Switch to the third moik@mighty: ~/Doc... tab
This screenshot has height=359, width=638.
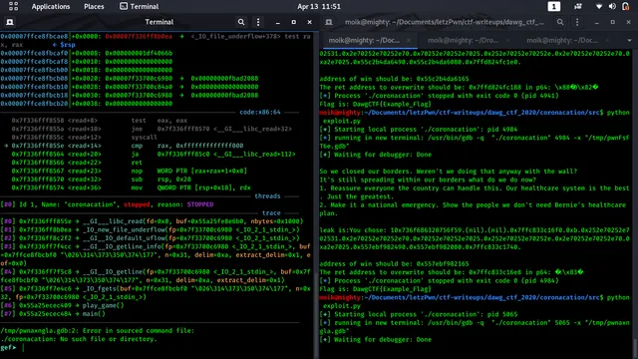click(x=562, y=40)
